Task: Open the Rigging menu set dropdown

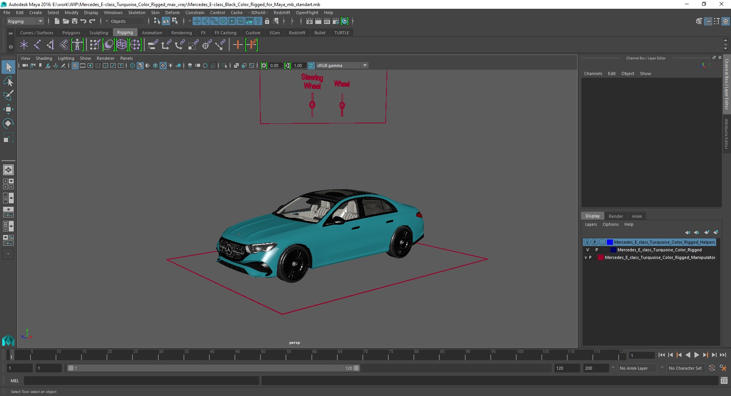Action: click(25, 21)
